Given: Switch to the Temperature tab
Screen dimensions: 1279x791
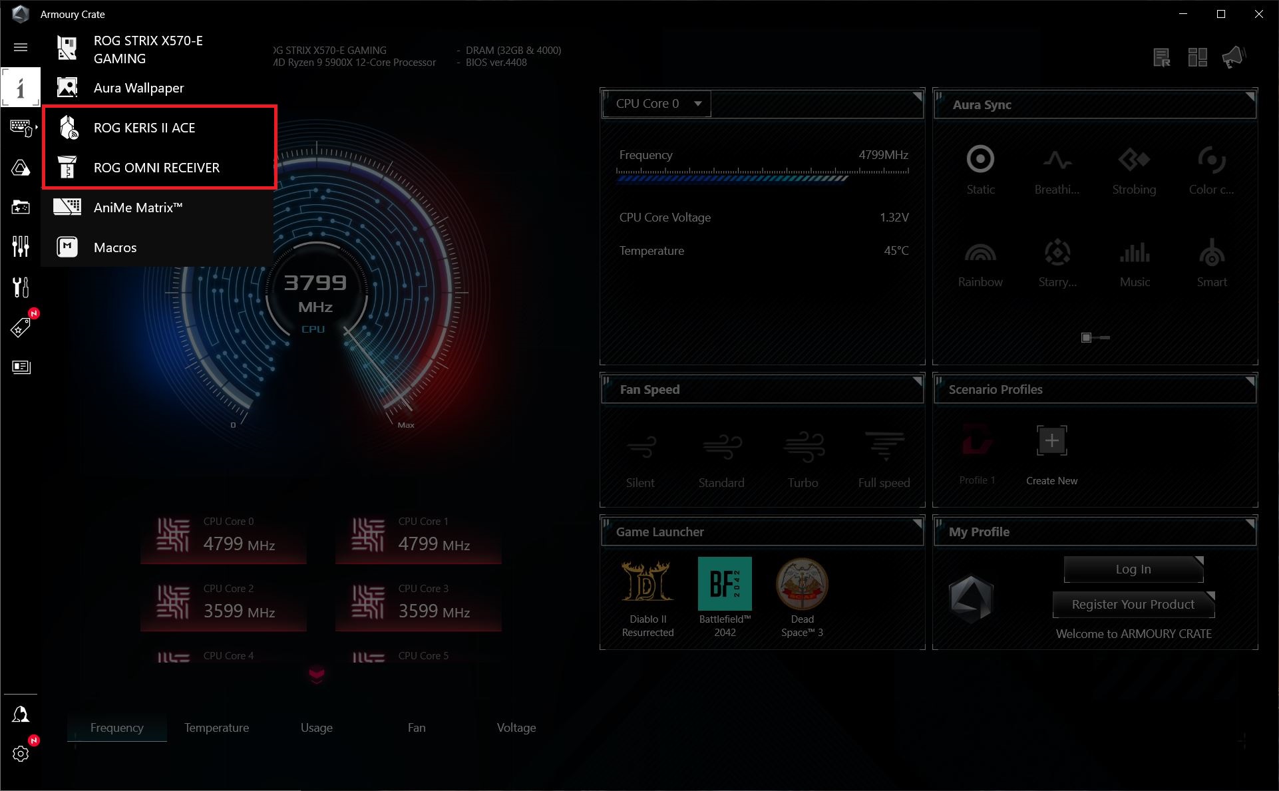Looking at the screenshot, I should point(216,728).
